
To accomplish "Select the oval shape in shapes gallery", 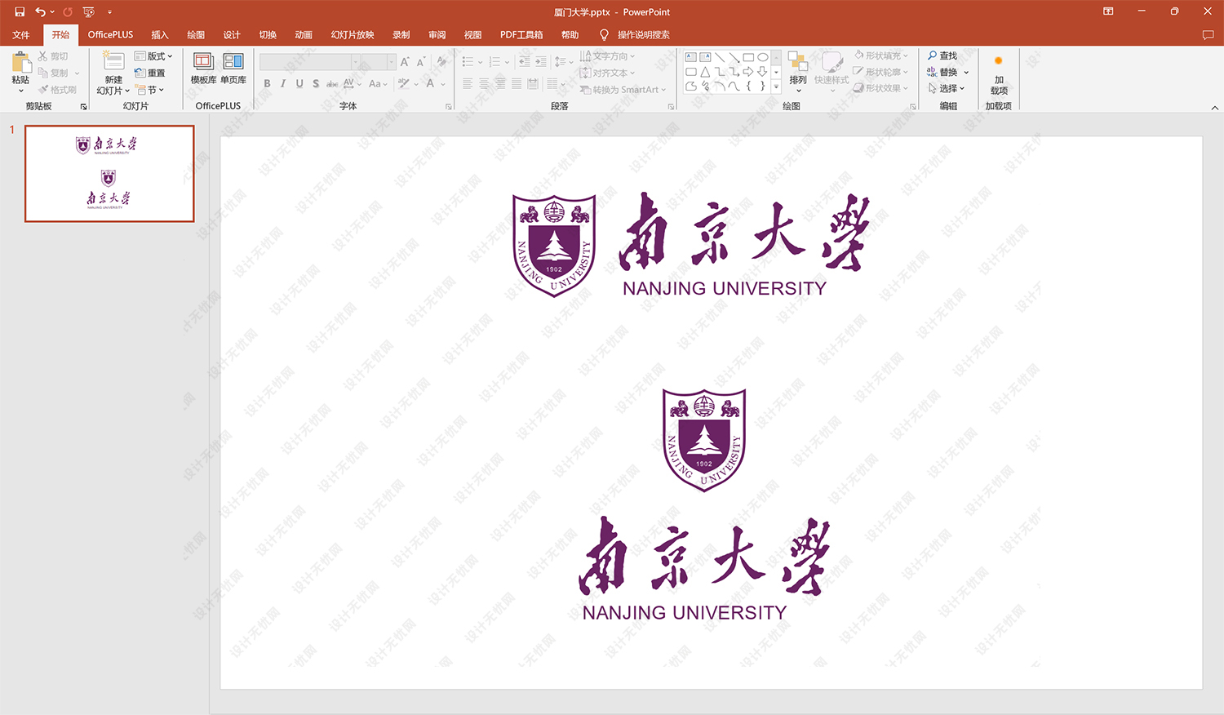I will (x=763, y=57).
